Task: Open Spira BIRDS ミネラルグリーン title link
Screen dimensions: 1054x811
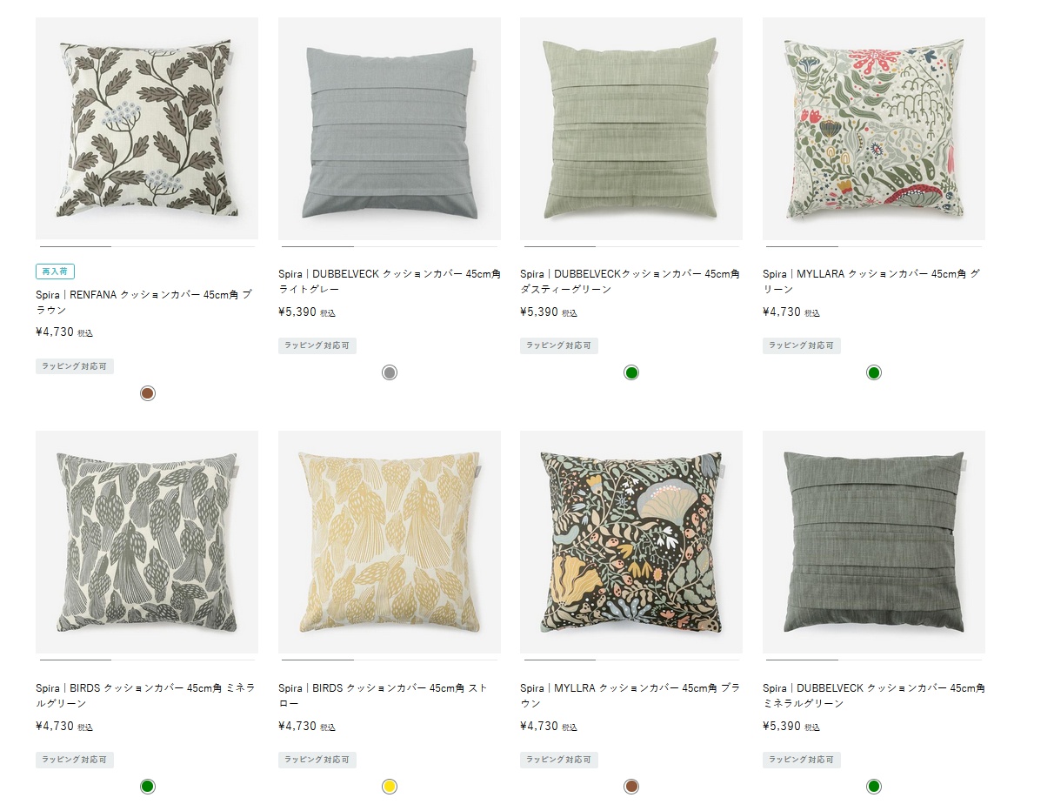Action: [145, 695]
